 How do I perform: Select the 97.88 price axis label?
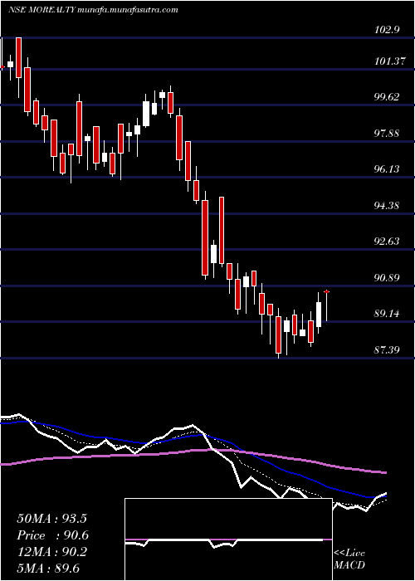coord(388,133)
